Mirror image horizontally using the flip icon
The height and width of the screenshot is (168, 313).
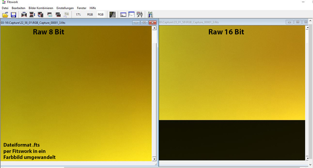[x=24, y=15]
